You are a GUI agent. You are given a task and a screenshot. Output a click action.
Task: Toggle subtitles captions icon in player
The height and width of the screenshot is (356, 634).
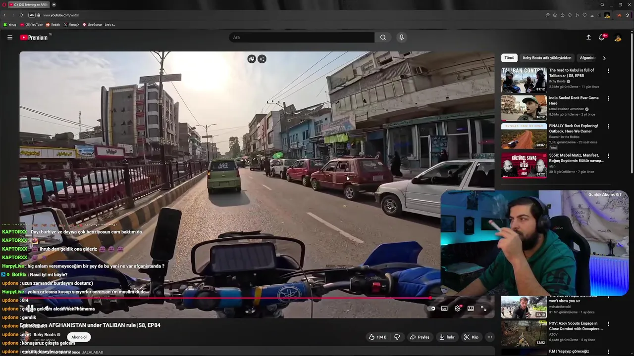(444, 309)
